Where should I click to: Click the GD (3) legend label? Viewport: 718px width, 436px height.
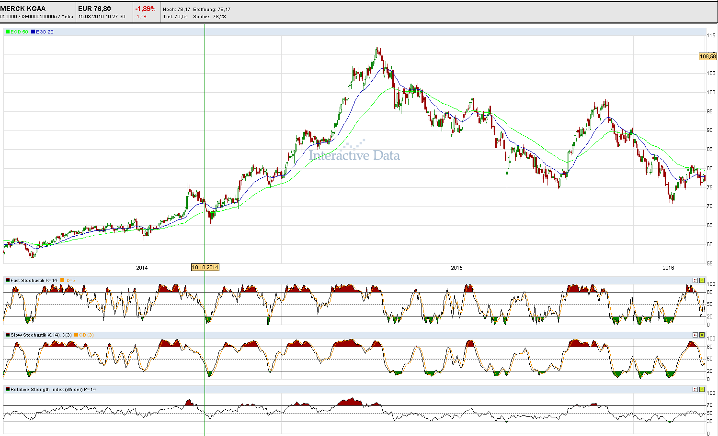pos(87,335)
